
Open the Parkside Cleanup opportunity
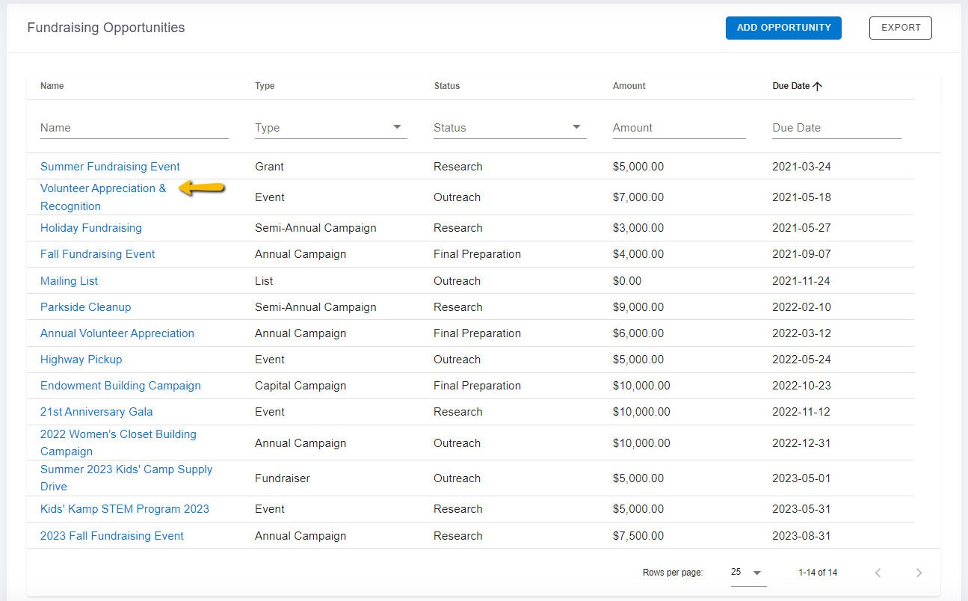(x=85, y=307)
